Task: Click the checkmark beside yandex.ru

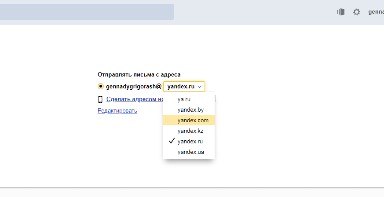Action: click(172, 141)
